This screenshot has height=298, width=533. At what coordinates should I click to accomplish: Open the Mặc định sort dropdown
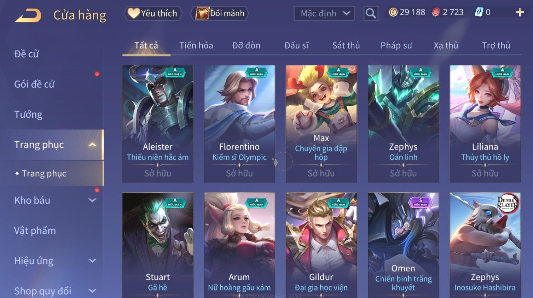click(x=324, y=13)
